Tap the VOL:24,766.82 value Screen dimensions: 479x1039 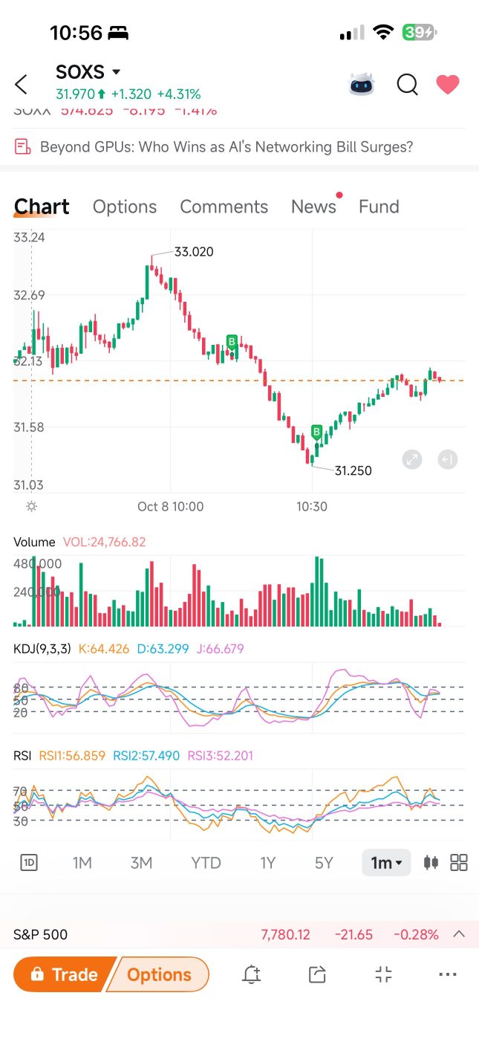pyautogui.click(x=105, y=542)
